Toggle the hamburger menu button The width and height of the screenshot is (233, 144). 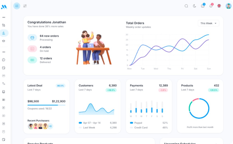point(17,6)
